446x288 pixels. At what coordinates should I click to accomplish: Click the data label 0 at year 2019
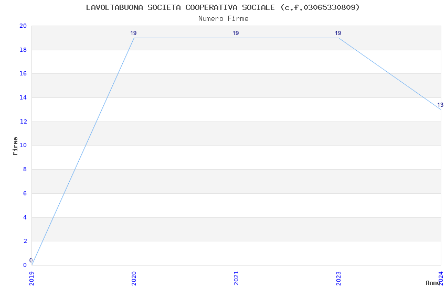pos(31,260)
